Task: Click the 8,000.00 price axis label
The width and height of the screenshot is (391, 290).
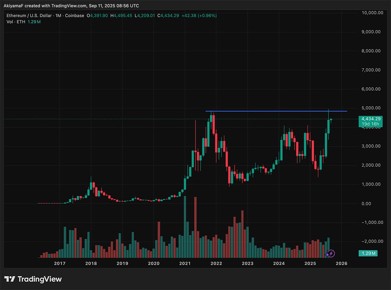Action: (x=371, y=51)
